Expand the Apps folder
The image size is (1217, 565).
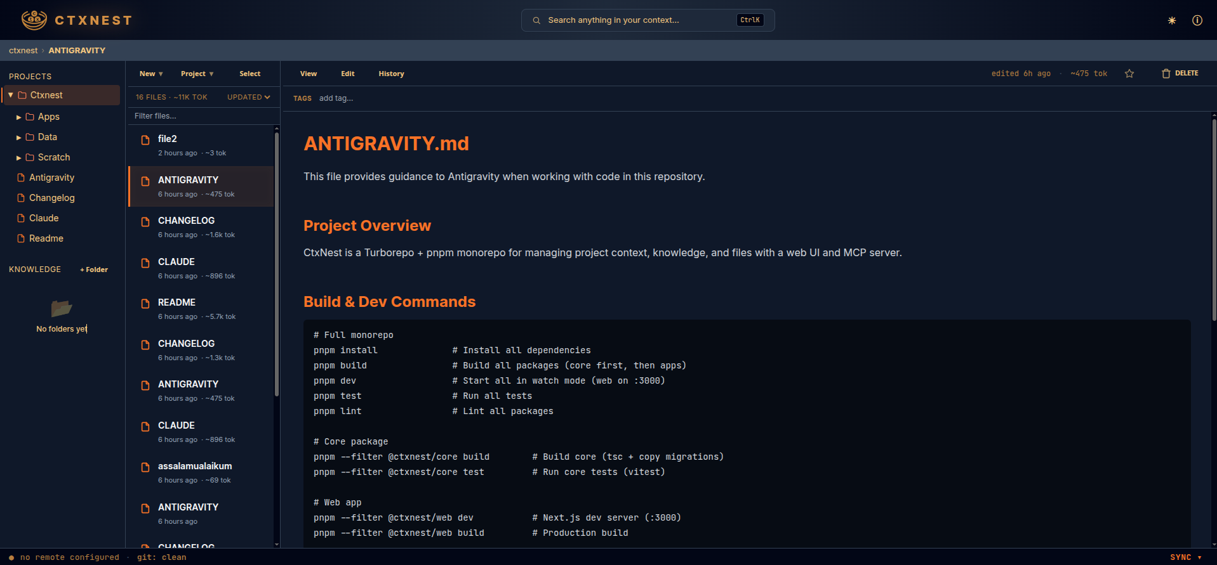point(19,117)
